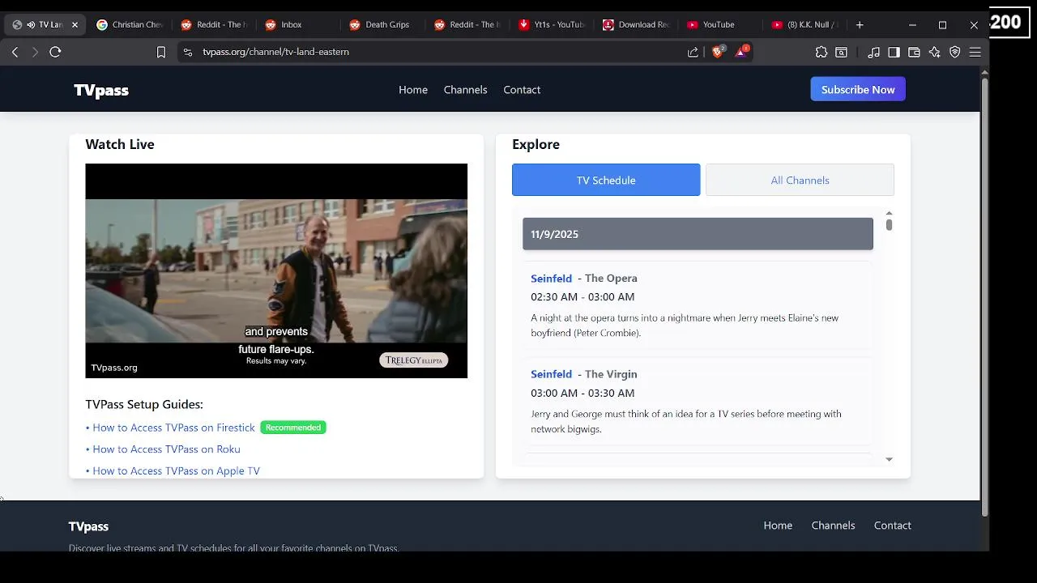Screen dimensions: 1037x583
Task: Switch to the Download Rec tab
Action: coord(636,25)
